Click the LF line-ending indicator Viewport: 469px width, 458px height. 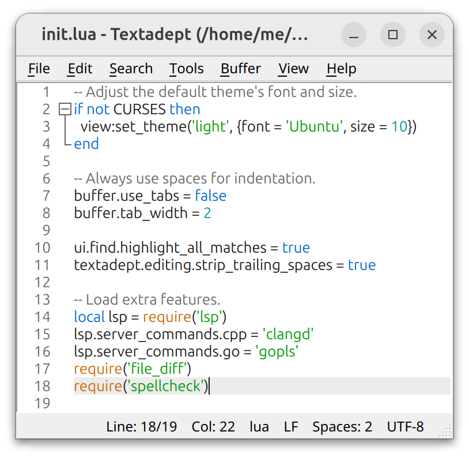pos(291,426)
